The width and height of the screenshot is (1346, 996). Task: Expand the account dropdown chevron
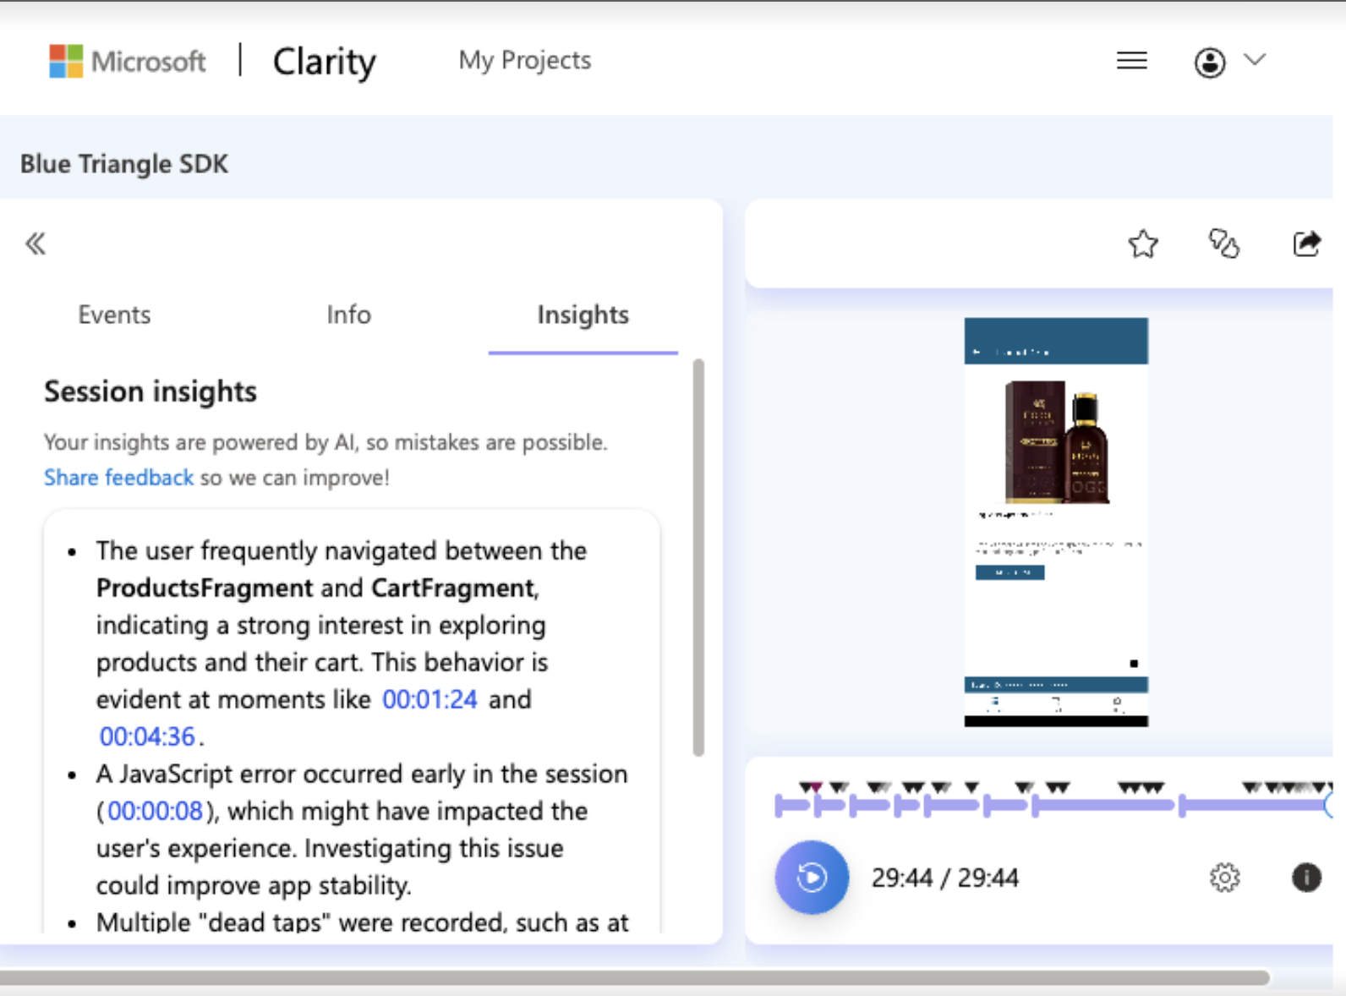1255,59
